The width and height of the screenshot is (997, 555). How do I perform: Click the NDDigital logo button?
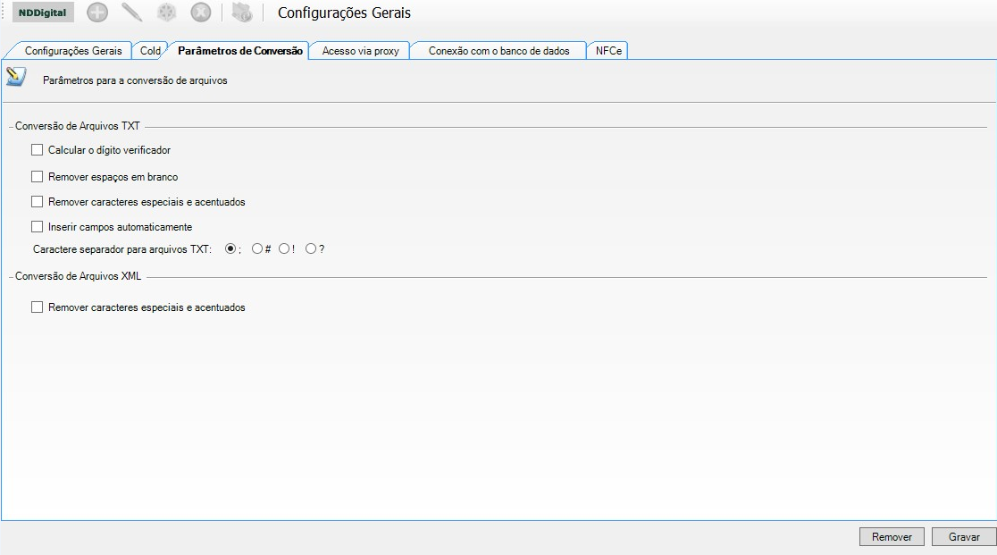(x=43, y=13)
